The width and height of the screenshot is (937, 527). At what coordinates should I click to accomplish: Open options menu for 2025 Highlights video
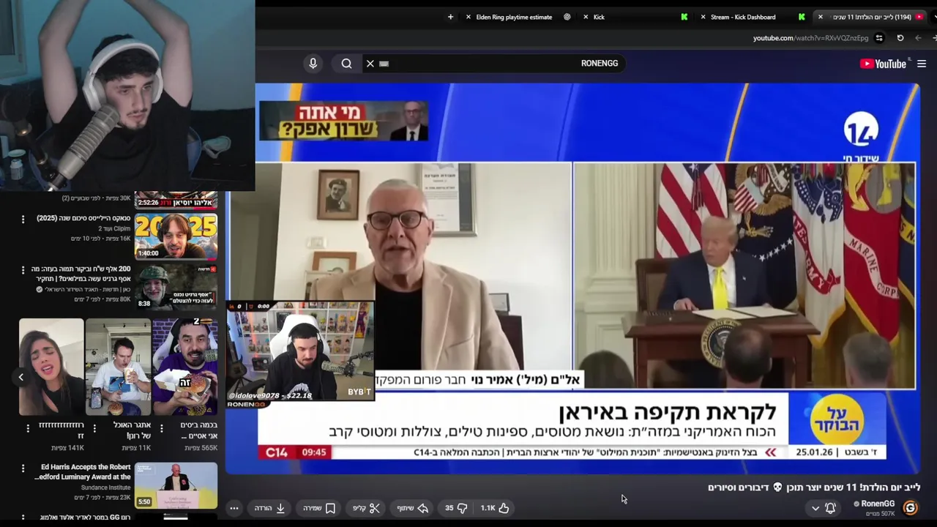23,220
